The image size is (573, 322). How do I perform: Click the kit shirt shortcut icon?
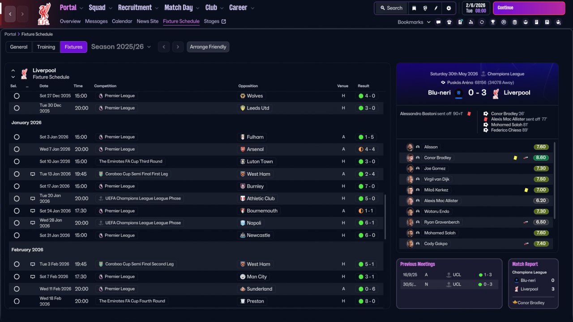point(449,22)
